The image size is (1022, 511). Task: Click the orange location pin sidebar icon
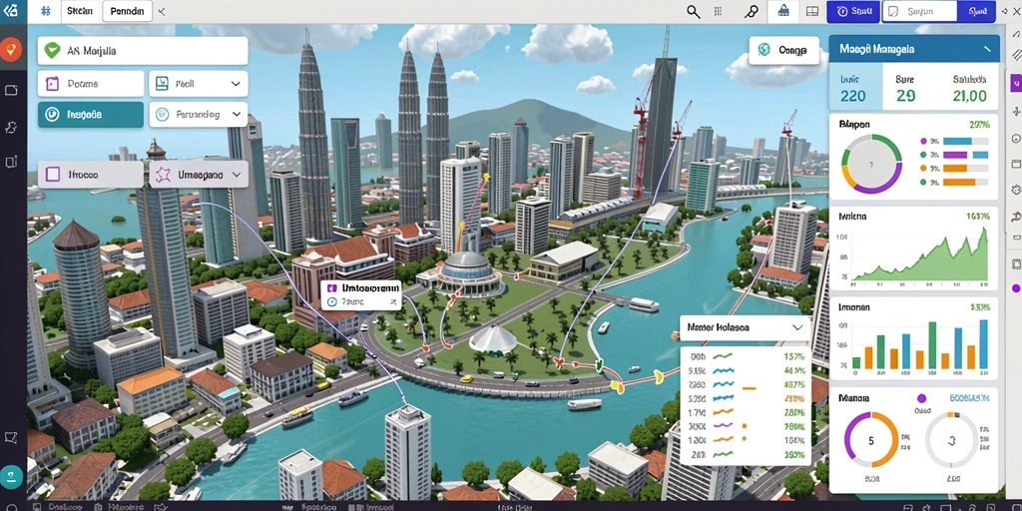click(11, 50)
